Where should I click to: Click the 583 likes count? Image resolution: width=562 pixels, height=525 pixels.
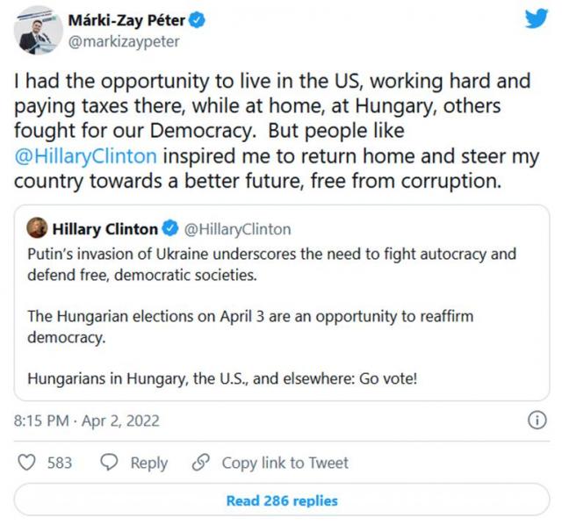(60, 463)
